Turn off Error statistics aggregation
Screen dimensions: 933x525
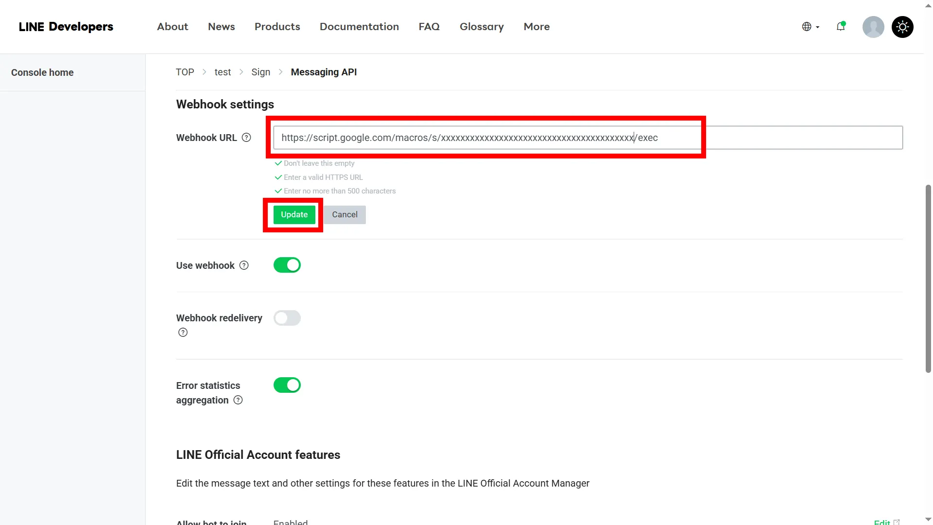pos(287,385)
